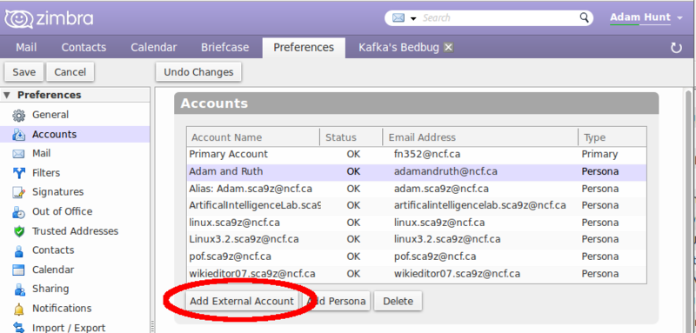Expand the Adam Hunt user menu

(x=646, y=17)
